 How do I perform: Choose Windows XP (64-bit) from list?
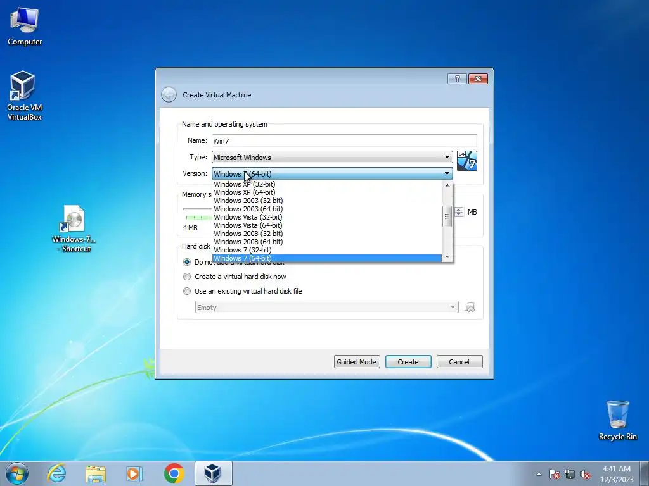pos(327,192)
